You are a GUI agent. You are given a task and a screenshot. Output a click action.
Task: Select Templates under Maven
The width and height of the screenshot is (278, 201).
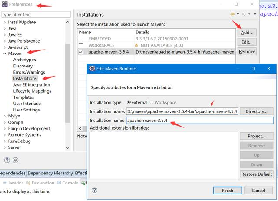pos(23,97)
